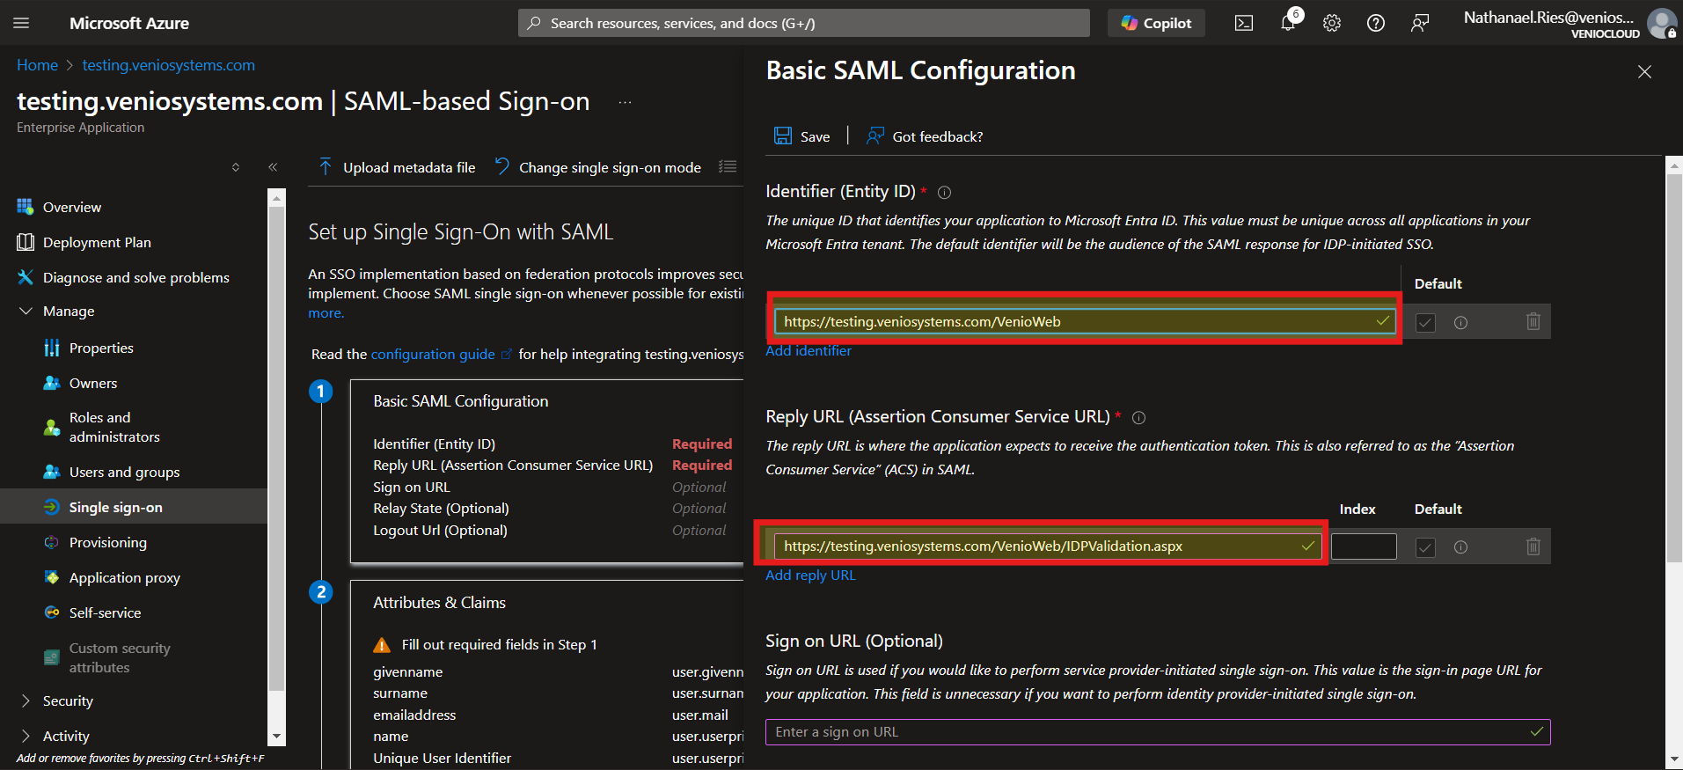The height and width of the screenshot is (770, 1683).
Task: Click the Learn more link
Action: [326, 313]
